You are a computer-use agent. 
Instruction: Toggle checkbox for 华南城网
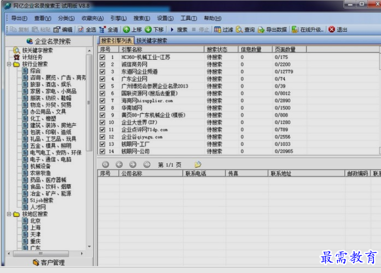tap(102, 108)
